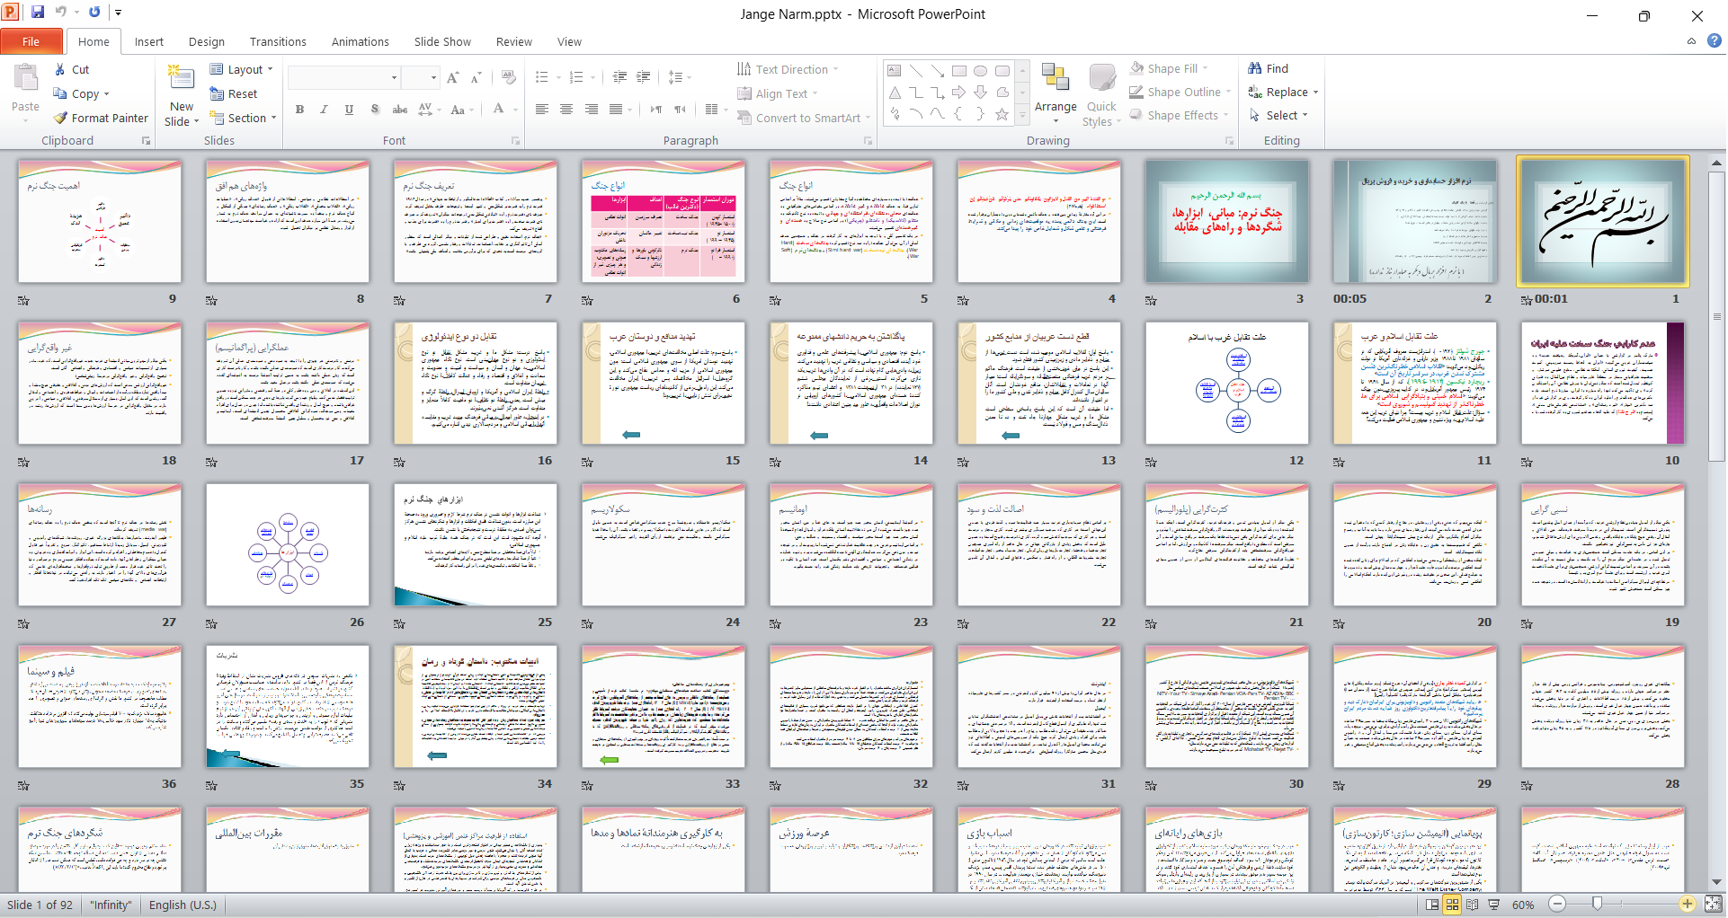This screenshot has width=1728, height=918.
Task: Select the Text Box shape icon
Action: [895, 71]
